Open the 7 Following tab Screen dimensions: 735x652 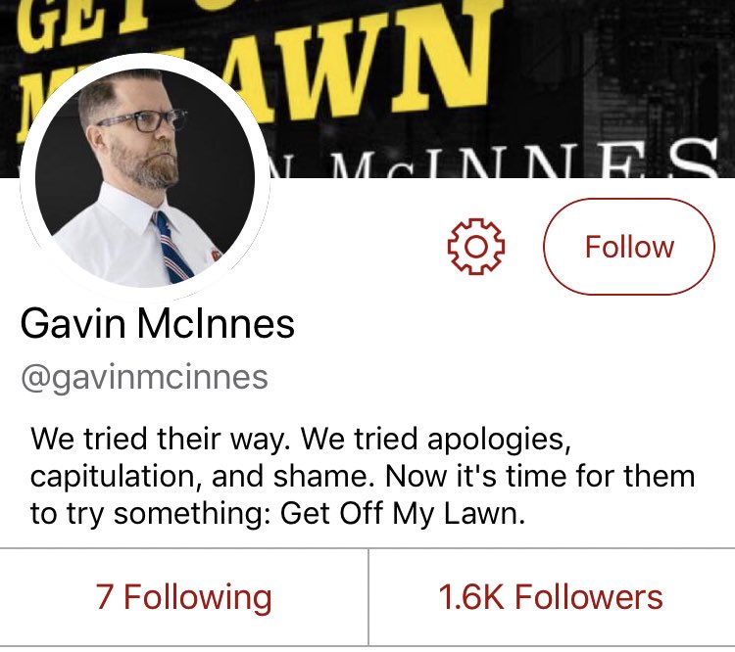184,597
